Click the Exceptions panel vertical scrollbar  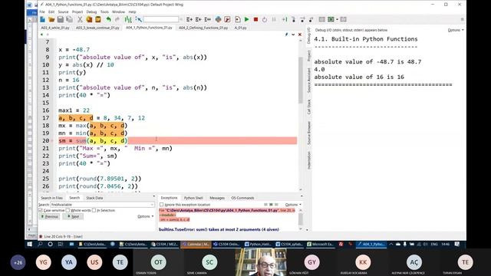301,219
